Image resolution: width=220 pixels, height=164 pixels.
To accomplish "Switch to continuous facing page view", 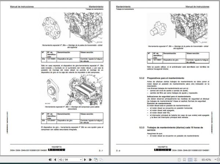I will (x=195, y=160).
